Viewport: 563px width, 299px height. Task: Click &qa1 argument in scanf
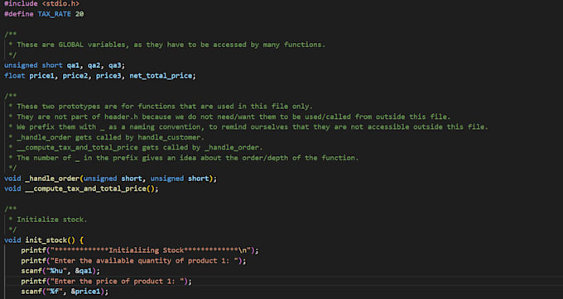pos(84,271)
